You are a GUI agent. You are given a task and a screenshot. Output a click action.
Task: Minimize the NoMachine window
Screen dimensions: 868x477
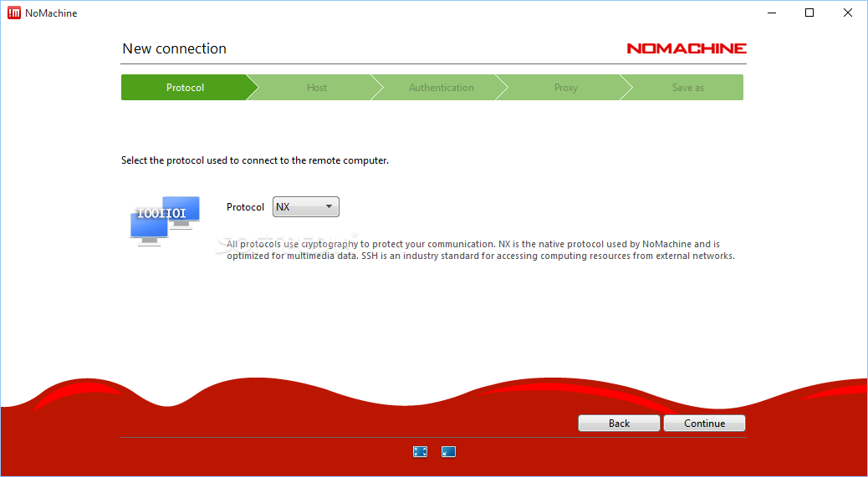point(770,13)
